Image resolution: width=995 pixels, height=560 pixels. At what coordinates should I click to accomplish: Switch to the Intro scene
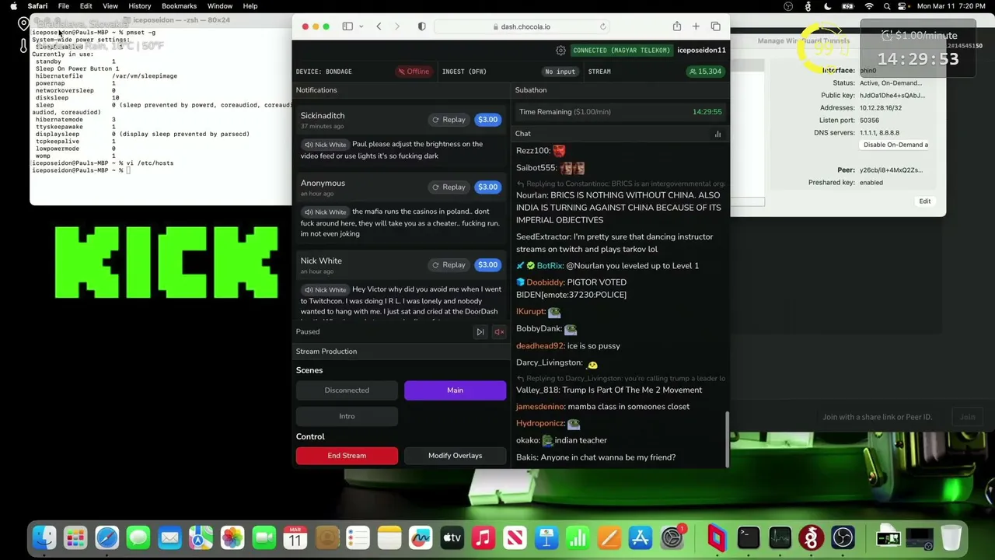347,417
